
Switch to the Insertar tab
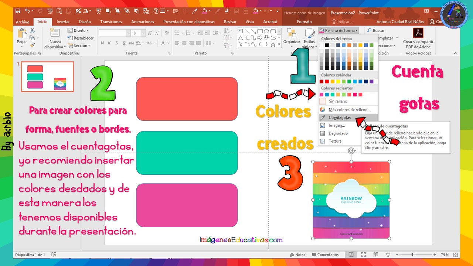pos(63,22)
